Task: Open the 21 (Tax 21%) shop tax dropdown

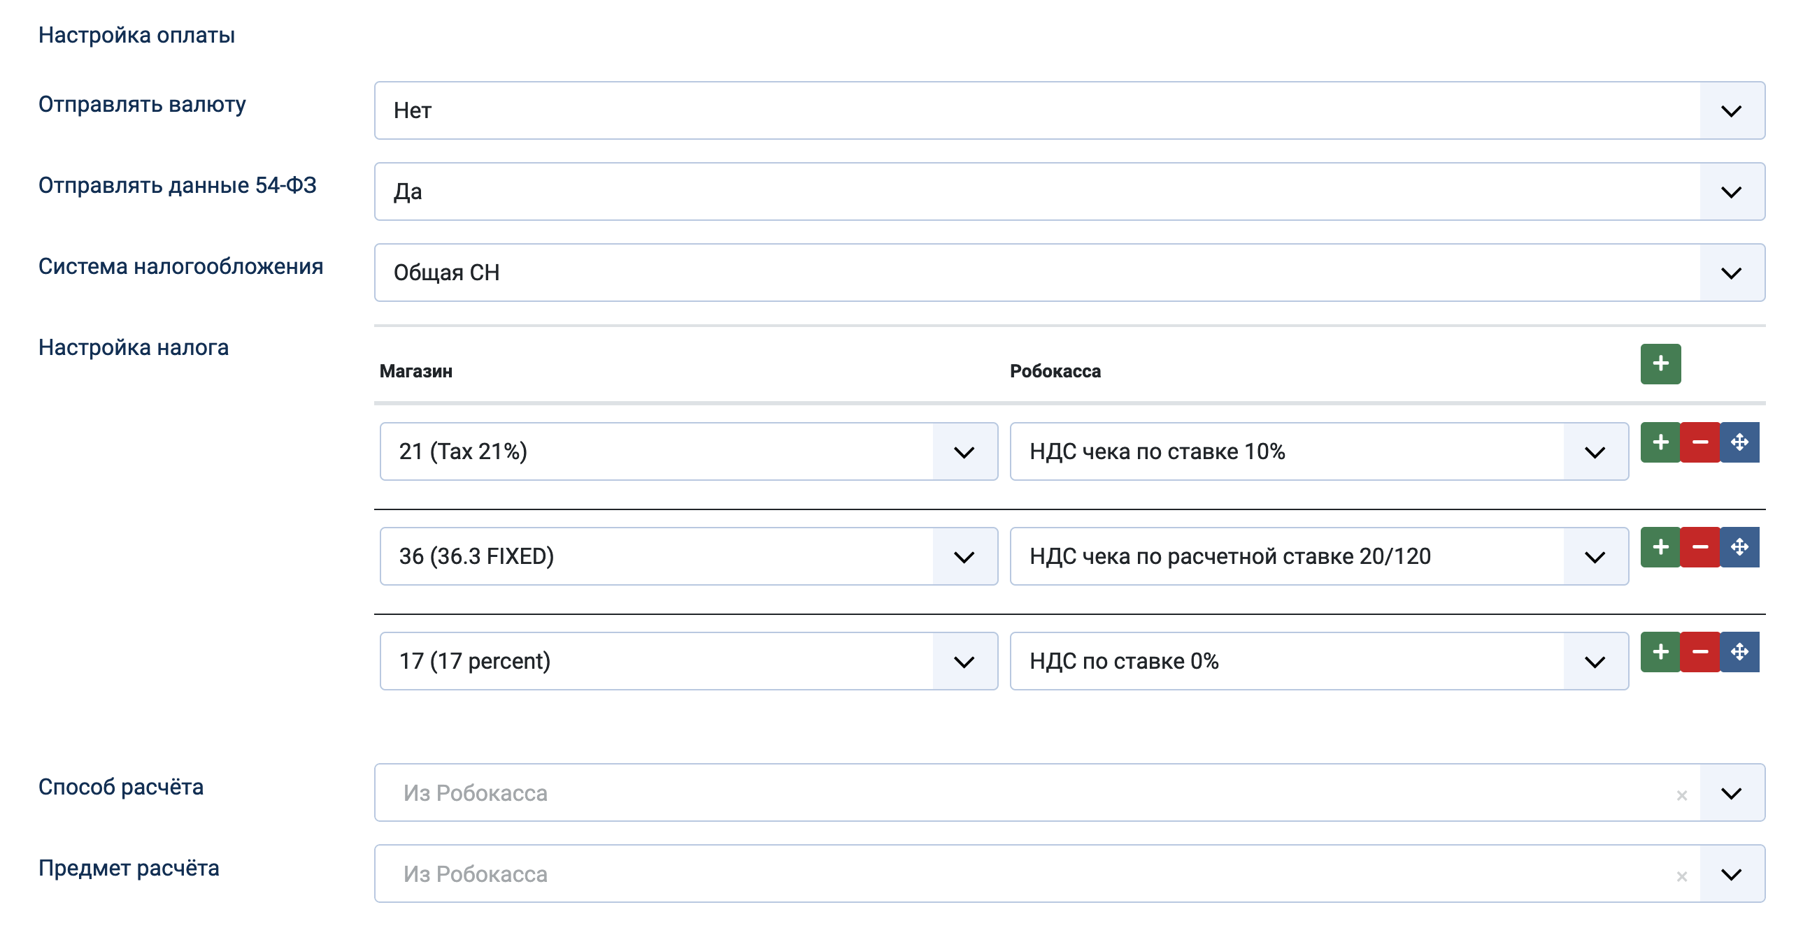Action: [x=964, y=451]
